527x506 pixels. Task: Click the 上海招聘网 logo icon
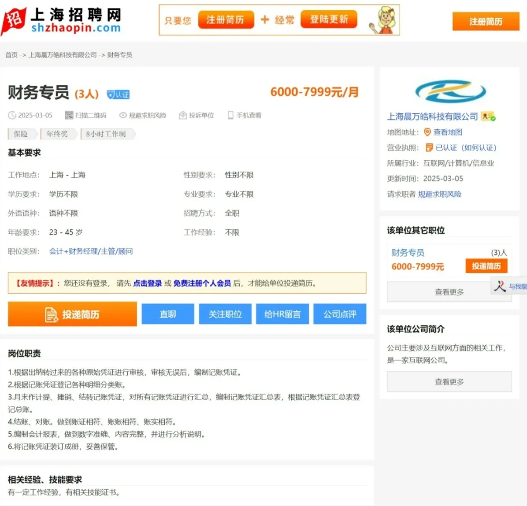14,19
